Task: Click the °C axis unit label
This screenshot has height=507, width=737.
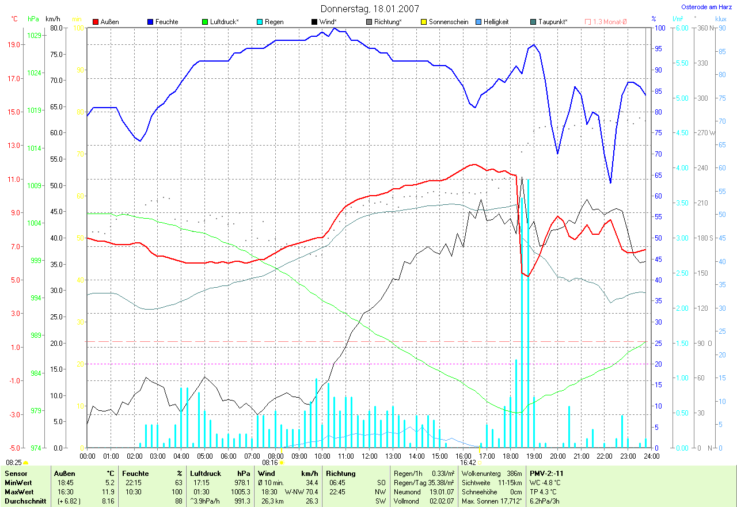Action: point(14,19)
